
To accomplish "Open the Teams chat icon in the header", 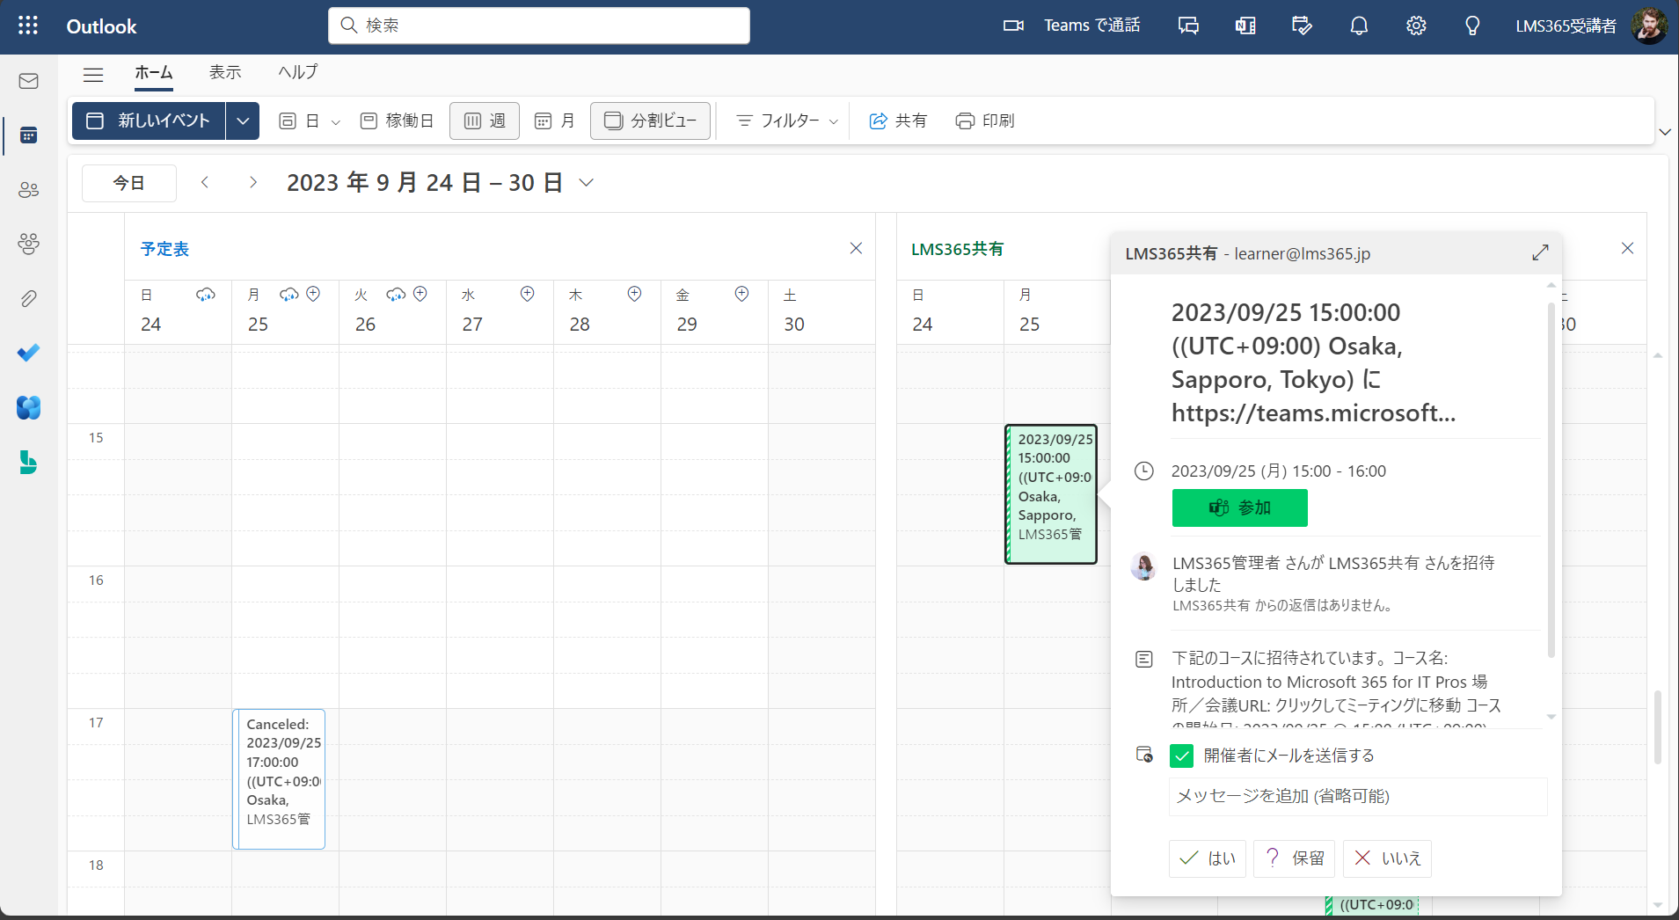I will click(1188, 26).
